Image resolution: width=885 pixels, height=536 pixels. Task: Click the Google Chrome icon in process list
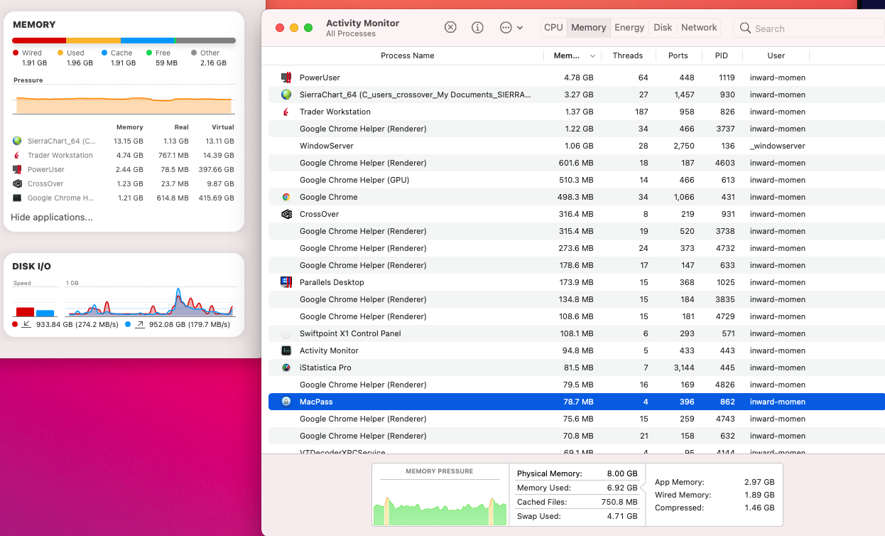coord(286,197)
